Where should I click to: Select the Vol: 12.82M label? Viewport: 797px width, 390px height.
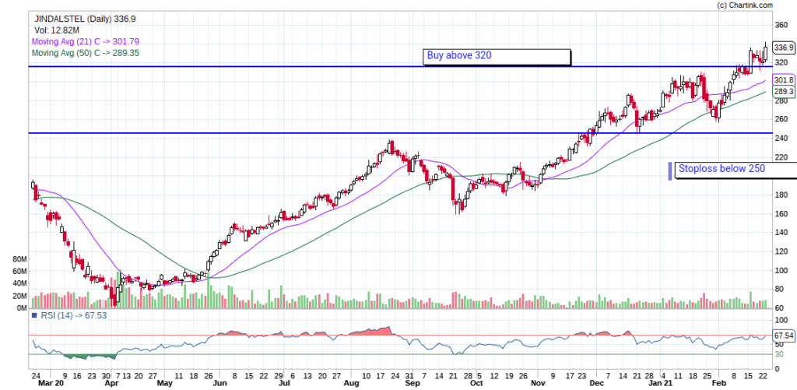click(x=55, y=30)
